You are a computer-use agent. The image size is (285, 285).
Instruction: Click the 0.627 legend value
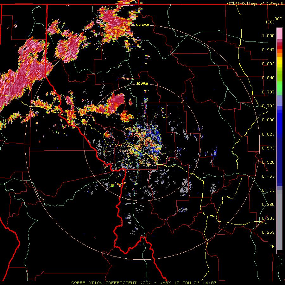point(268,134)
